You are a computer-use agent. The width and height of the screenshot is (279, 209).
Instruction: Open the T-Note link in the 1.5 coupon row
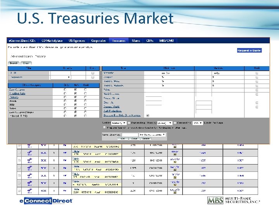click(76, 174)
